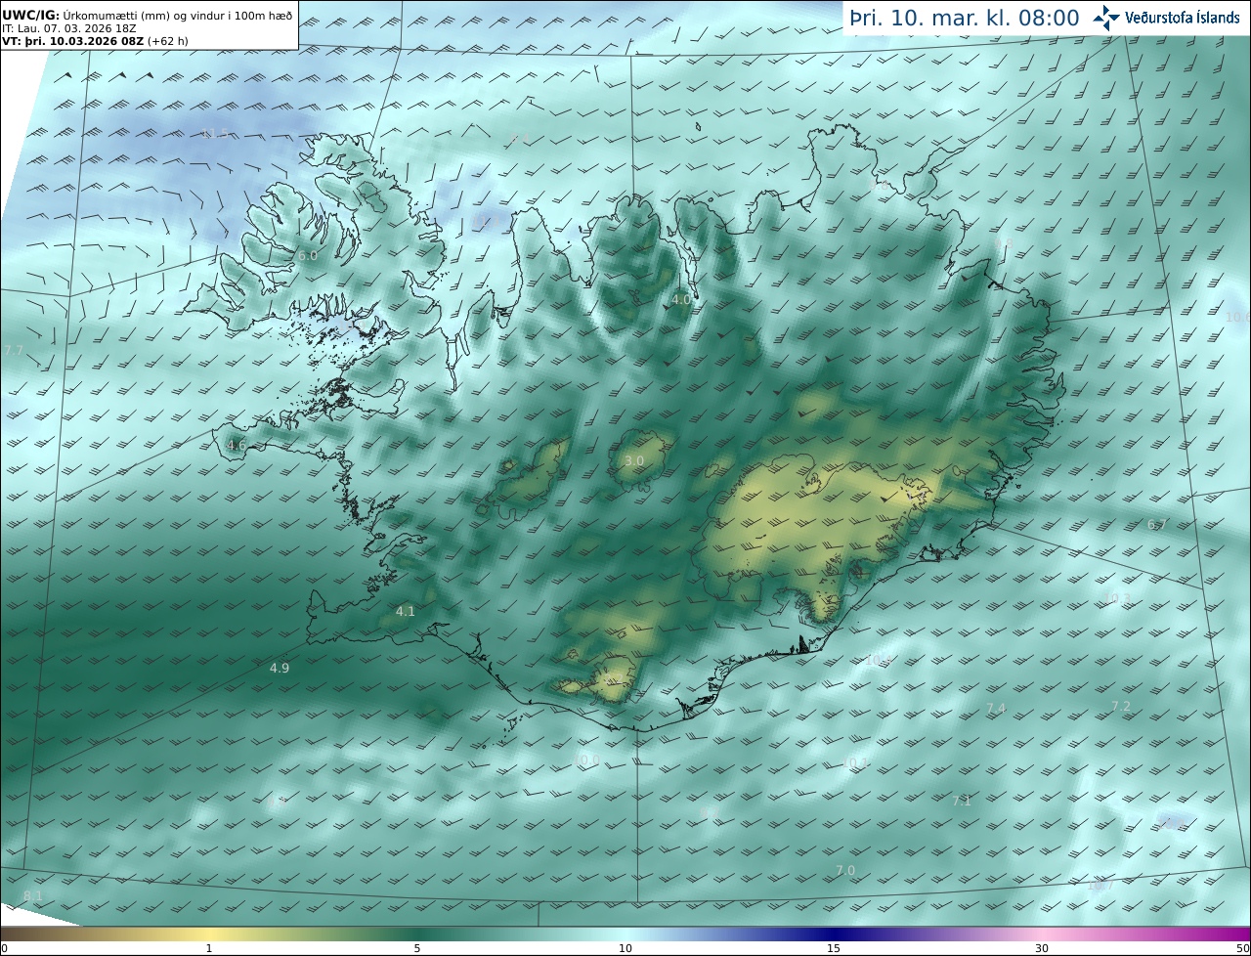Click the 4.6 value on Snæfellsnes peninsula
Image resolution: width=1251 pixels, height=956 pixels.
click(237, 445)
